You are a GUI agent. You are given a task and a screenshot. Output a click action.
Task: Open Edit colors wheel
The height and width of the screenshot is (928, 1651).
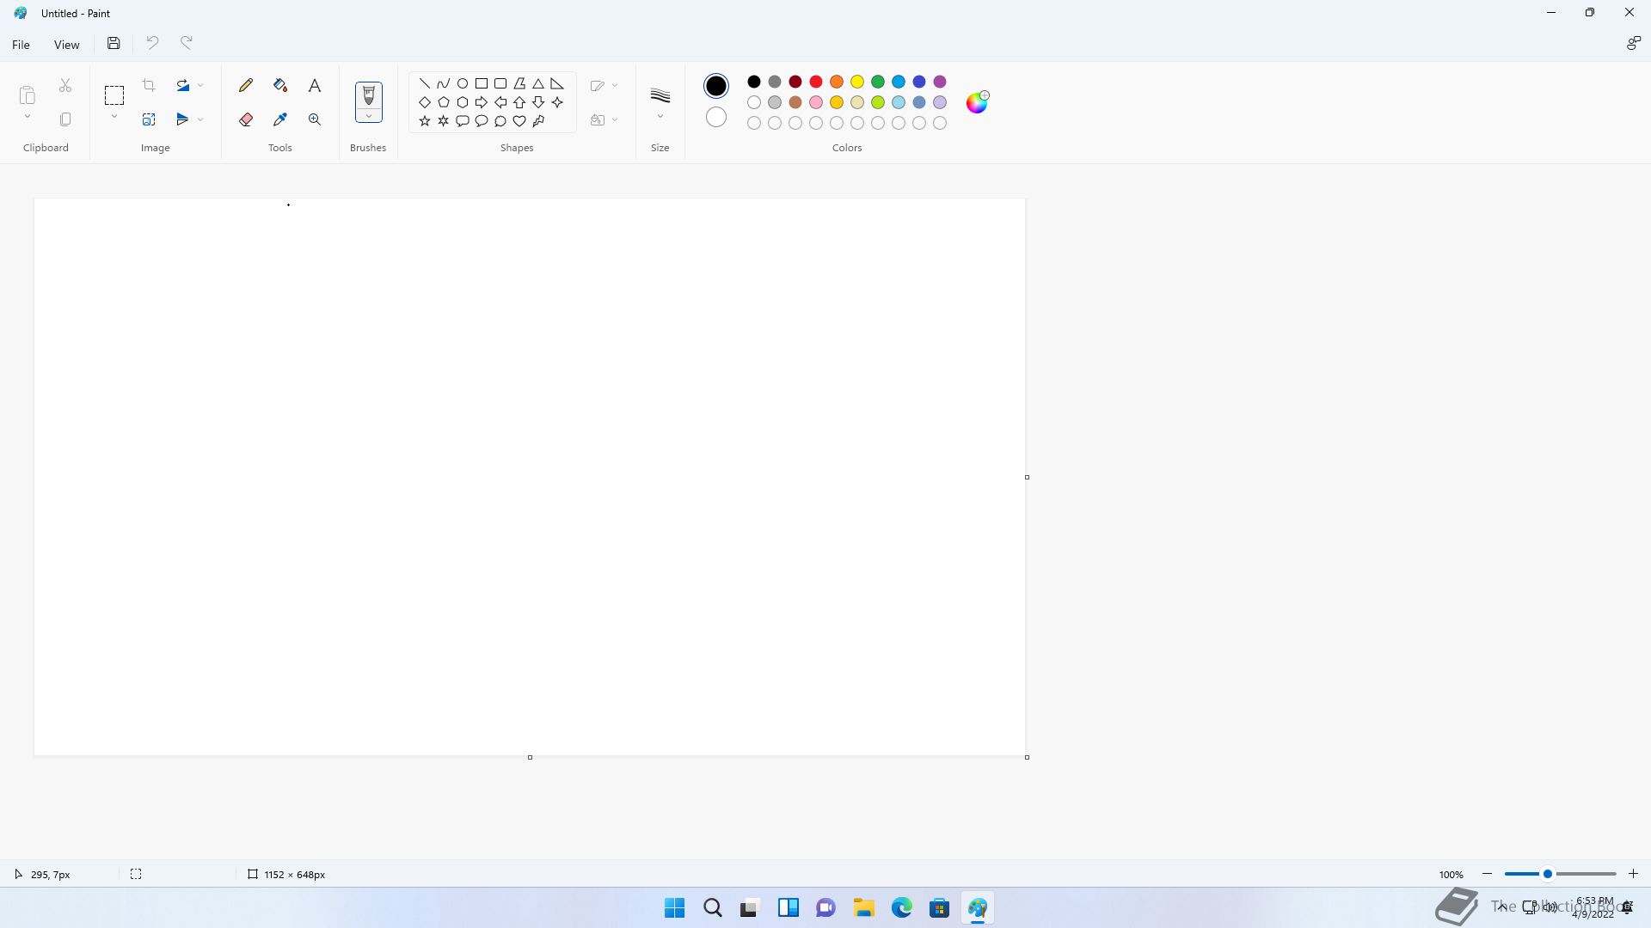pyautogui.click(x=977, y=102)
